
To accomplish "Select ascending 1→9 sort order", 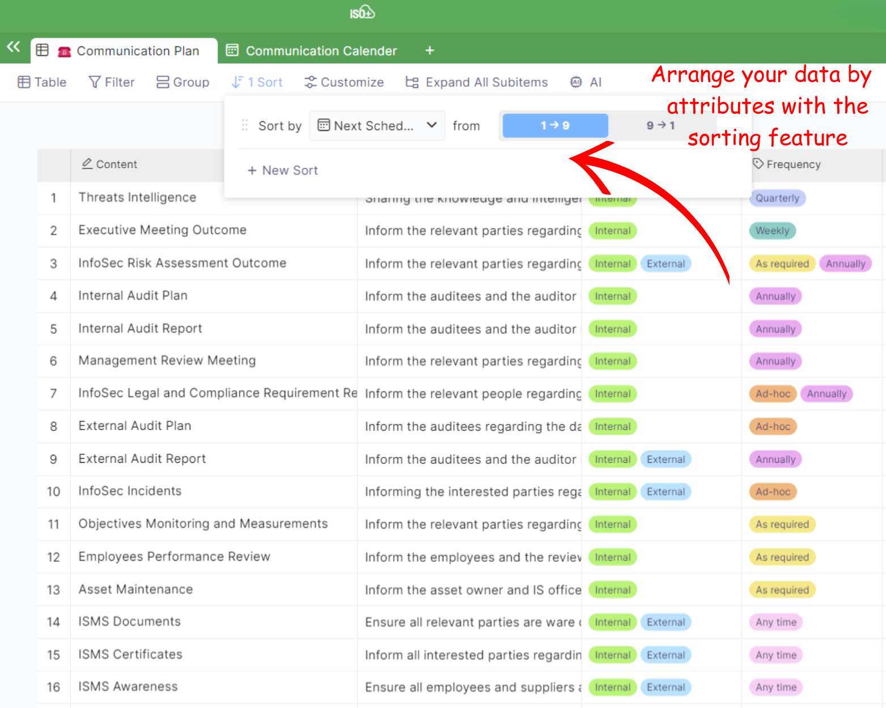I will tap(555, 126).
